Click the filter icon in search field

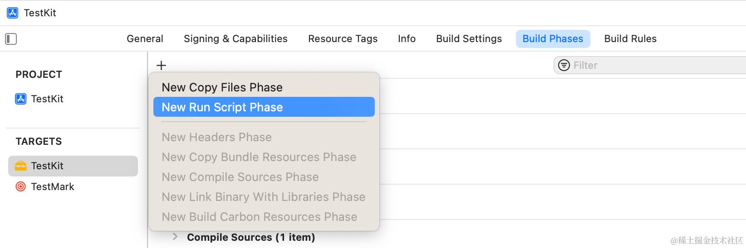564,65
